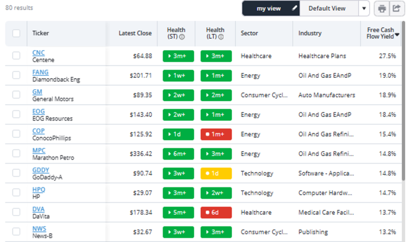Click GDDY short-term health 3w+ badge

click(178, 173)
